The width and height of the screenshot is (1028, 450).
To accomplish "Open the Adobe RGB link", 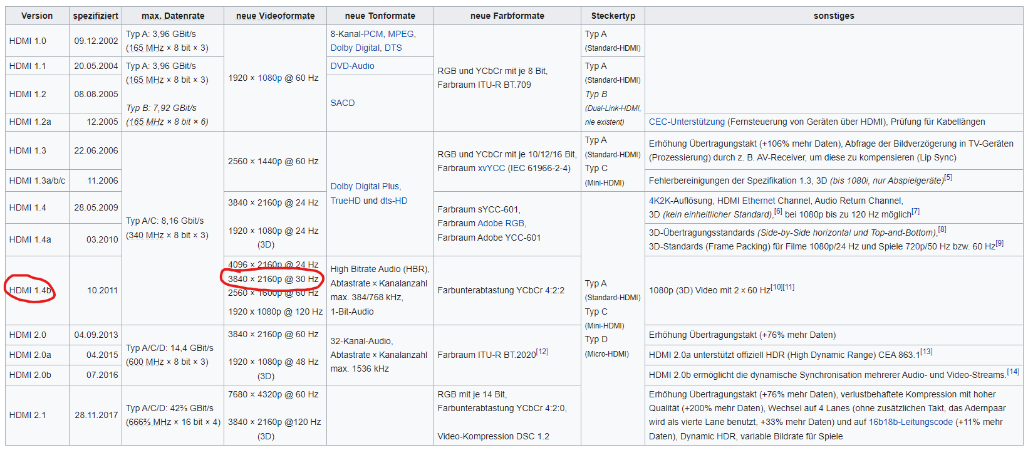I will click(501, 223).
